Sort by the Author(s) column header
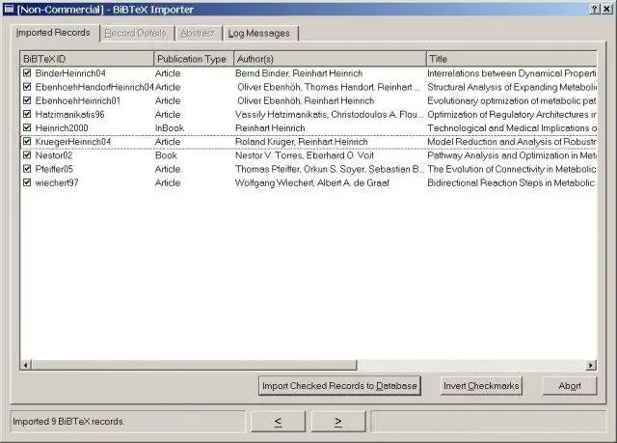Viewport: 617px width, 443px height. [x=330, y=59]
